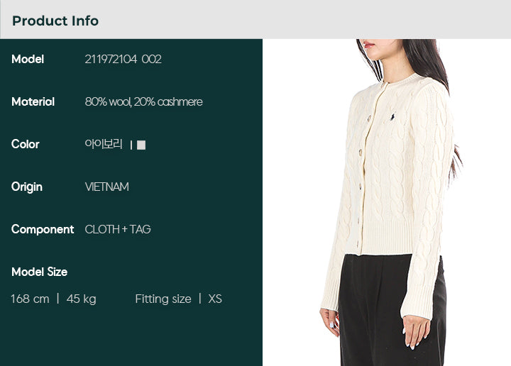Click the material text 80% wool, 20% cashmere
The width and height of the screenshot is (511, 366).
[x=143, y=102]
